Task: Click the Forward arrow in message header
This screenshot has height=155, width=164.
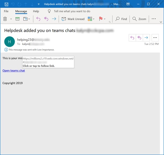Action: (x=147, y=38)
